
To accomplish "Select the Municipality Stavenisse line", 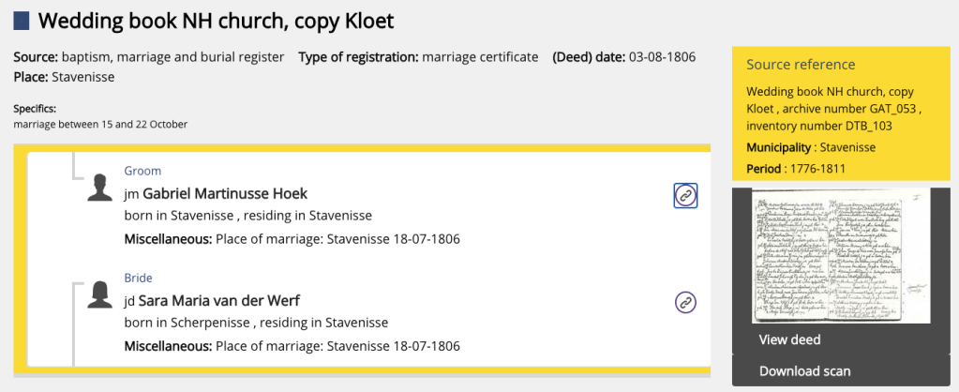I will 811,148.
